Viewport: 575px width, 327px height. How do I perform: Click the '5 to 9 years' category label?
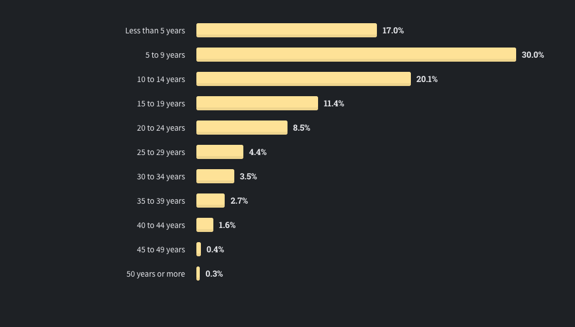pyautogui.click(x=165, y=55)
